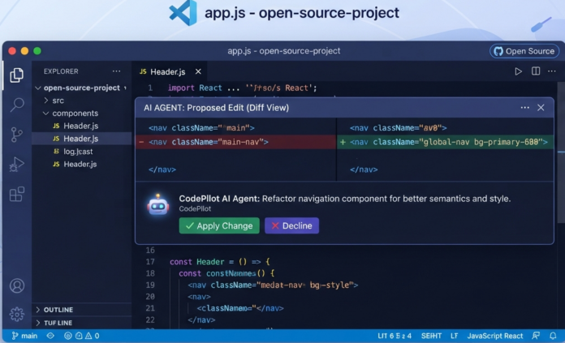Click the eye icon in status bar
The width and height of the screenshot is (565, 343).
click(x=50, y=336)
